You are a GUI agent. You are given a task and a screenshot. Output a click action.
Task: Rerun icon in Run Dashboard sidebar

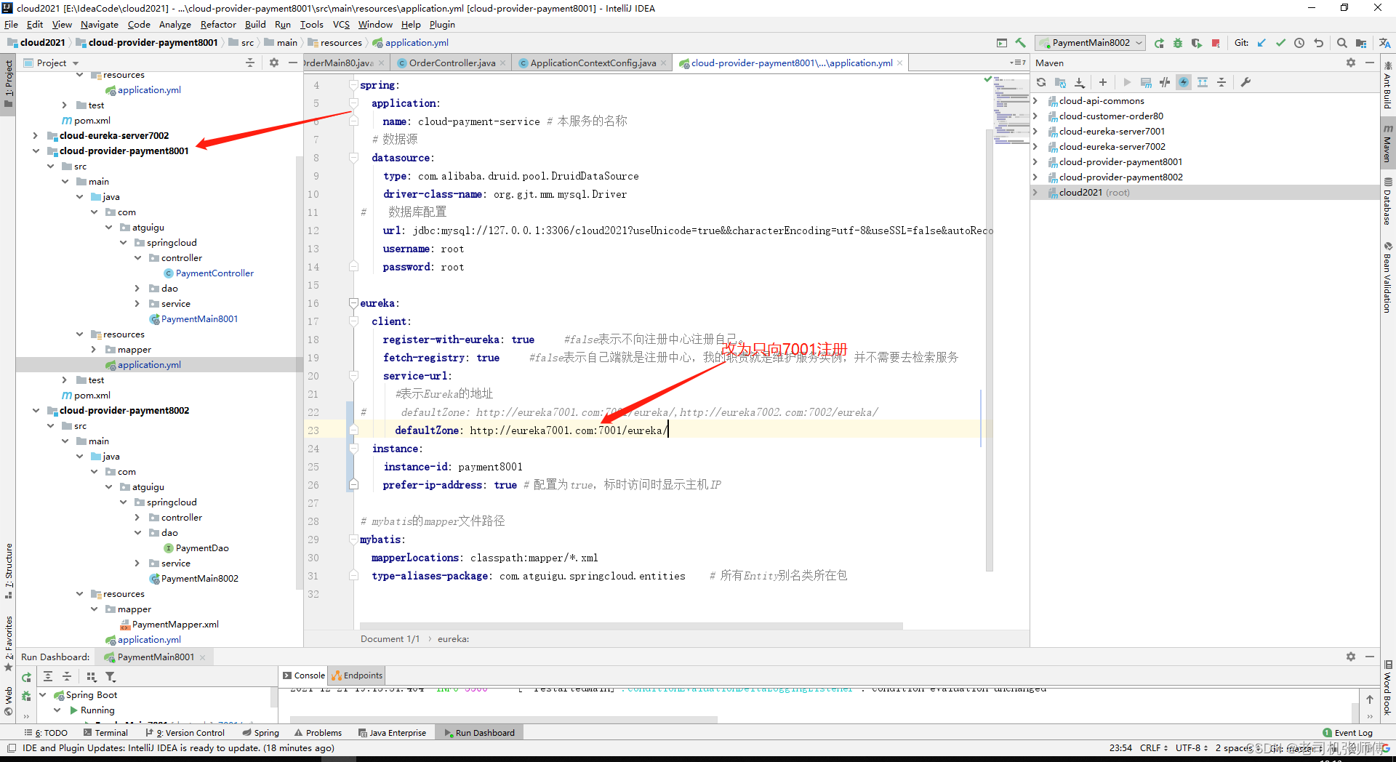(x=26, y=677)
